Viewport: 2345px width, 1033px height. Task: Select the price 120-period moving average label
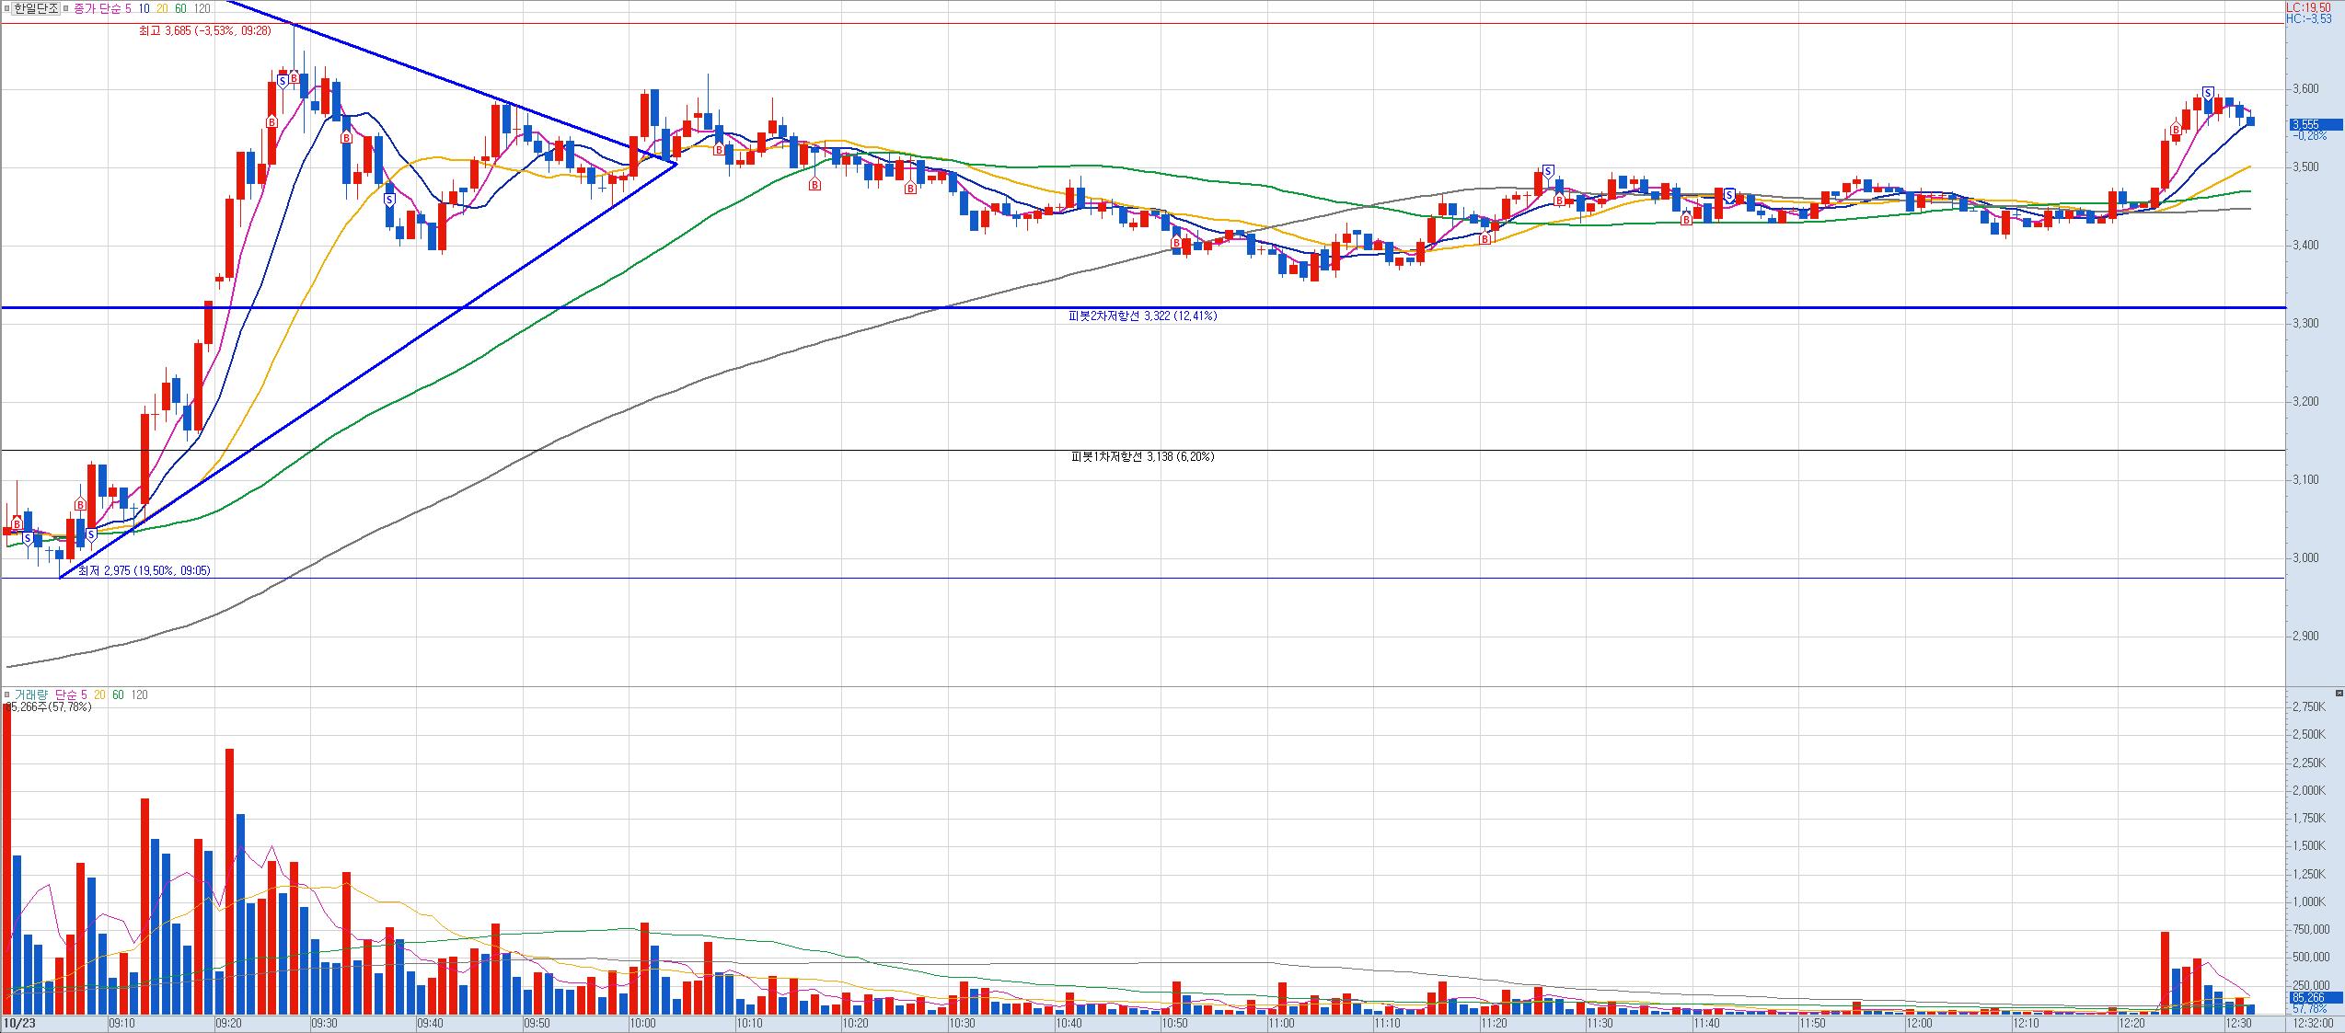click(202, 8)
